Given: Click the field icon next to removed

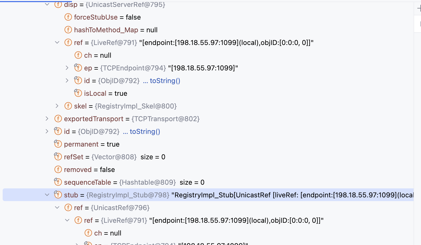Looking at the screenshot, I should coord(58,170).
